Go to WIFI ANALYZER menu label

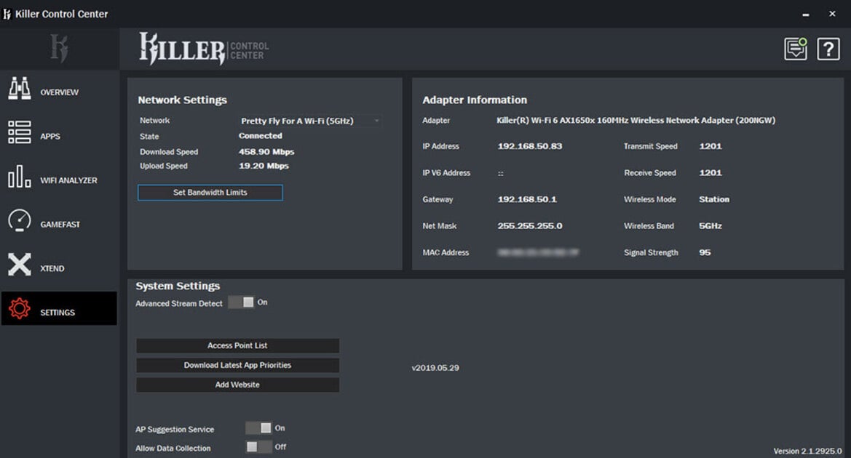pyautogui.click(x=68, y=180)
